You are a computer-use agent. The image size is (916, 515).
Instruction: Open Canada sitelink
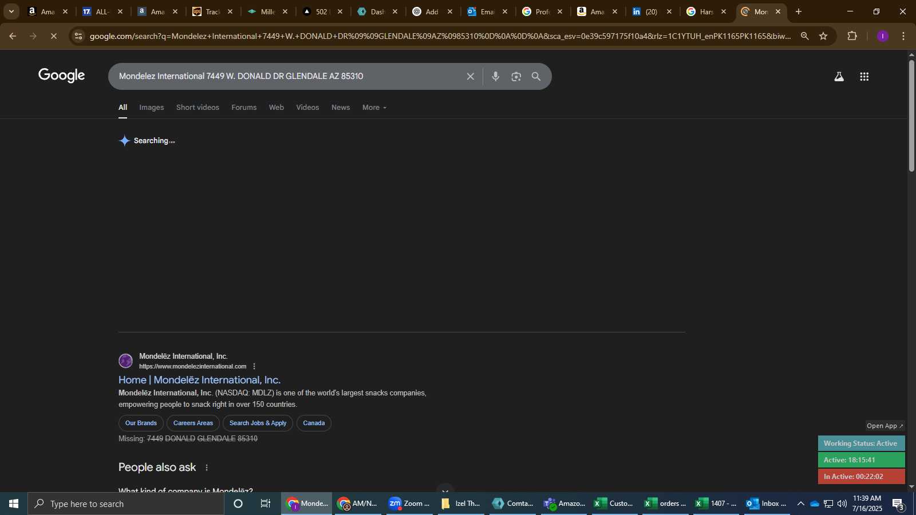(314, 423)
